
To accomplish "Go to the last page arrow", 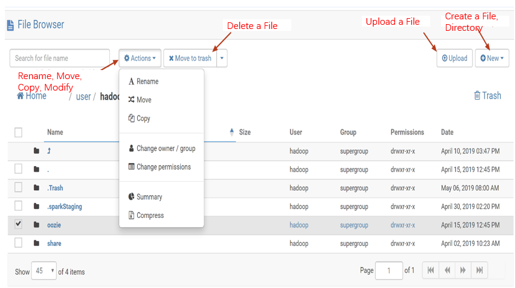I will coord(479,270).
